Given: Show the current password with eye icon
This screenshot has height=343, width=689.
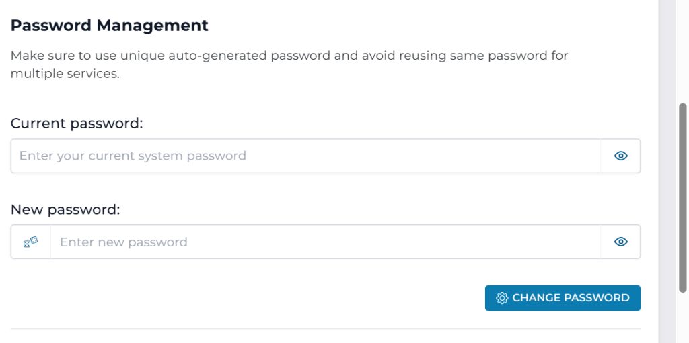Looking at the screenshot, I should tap(620, 156).
